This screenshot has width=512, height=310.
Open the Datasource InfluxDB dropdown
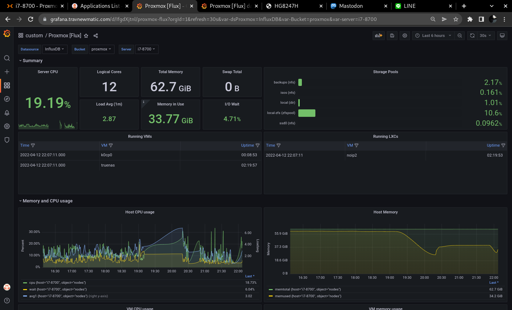[55, 49]
